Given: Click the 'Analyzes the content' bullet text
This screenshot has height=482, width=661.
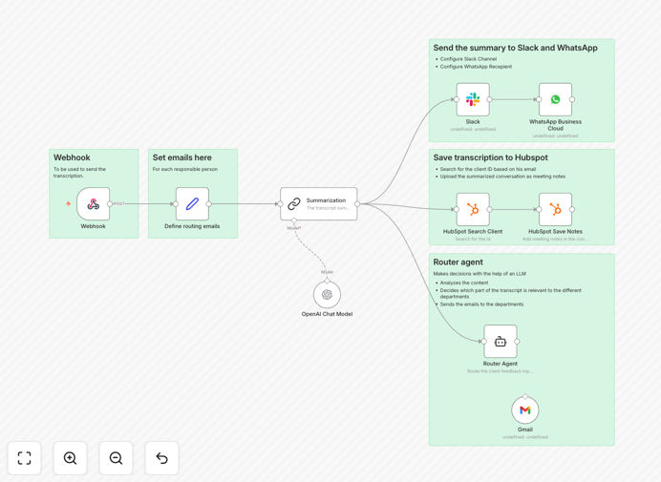Looking at the screenshot, I should point(464,283).
